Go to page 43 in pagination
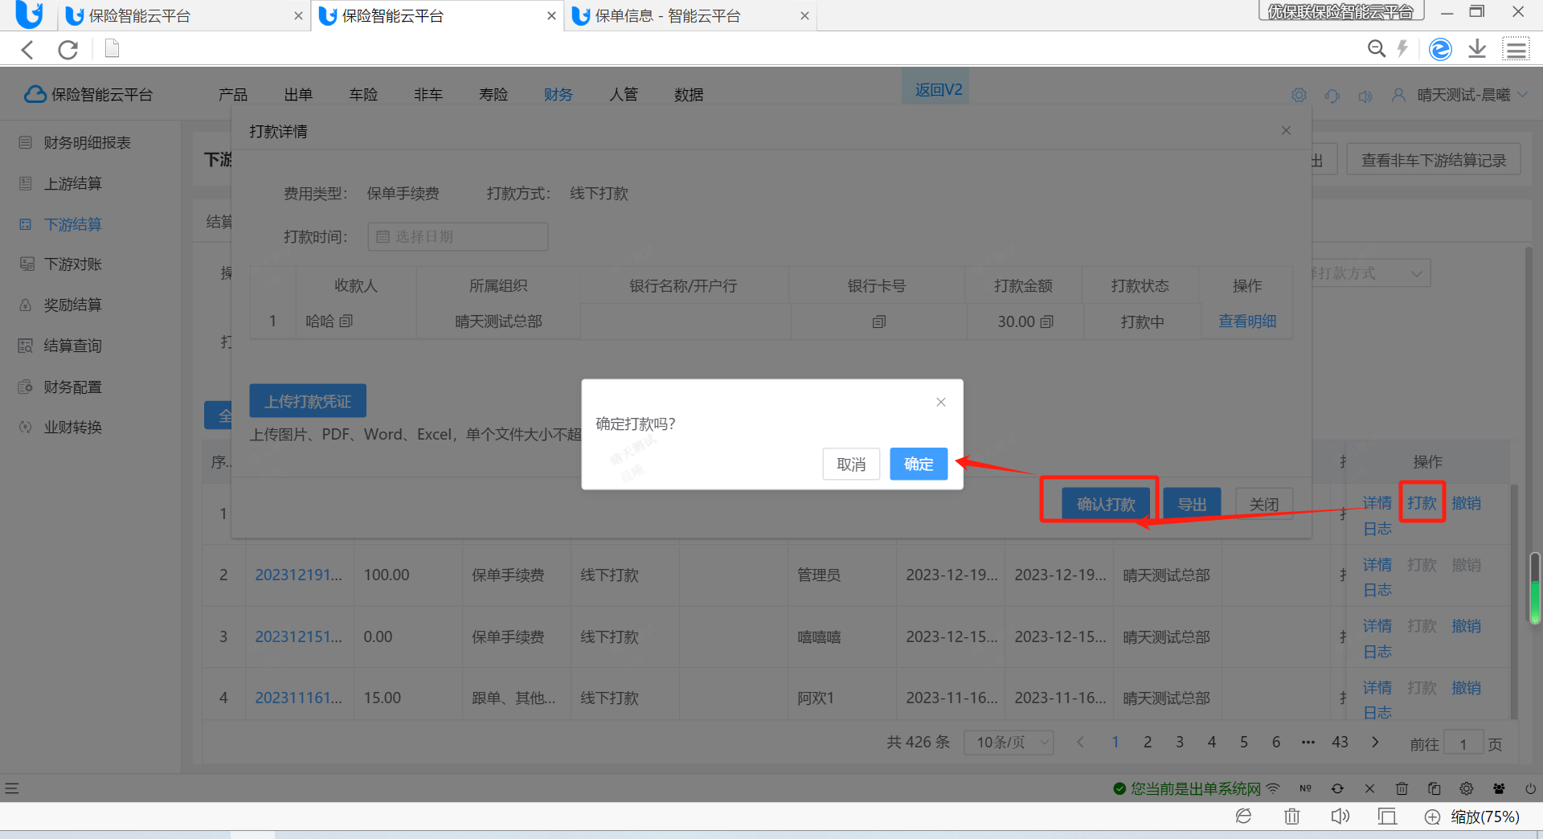This screenshot has height=839, width=1543. (x=1340, y=743)
